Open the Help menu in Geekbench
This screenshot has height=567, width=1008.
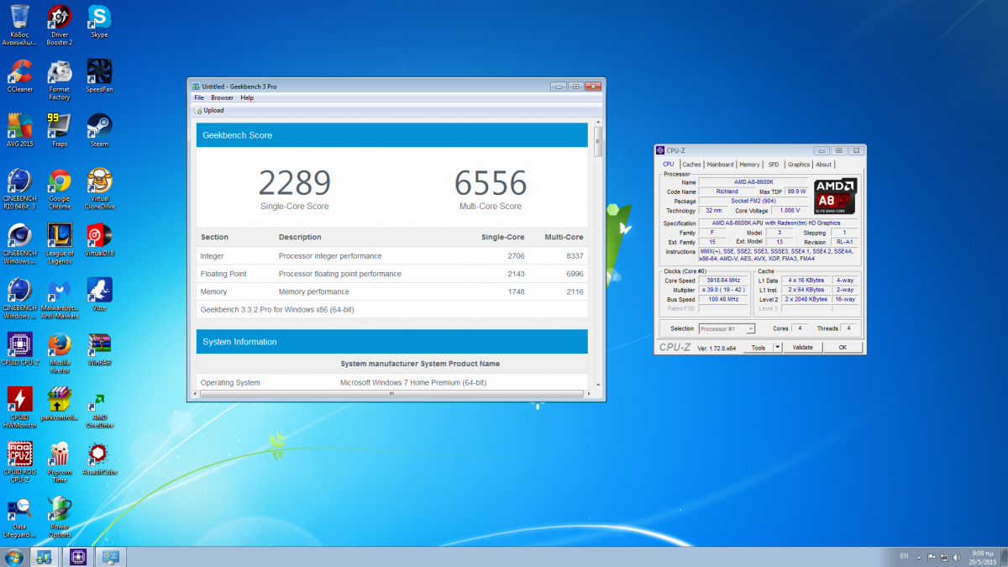tap(247, 97)
